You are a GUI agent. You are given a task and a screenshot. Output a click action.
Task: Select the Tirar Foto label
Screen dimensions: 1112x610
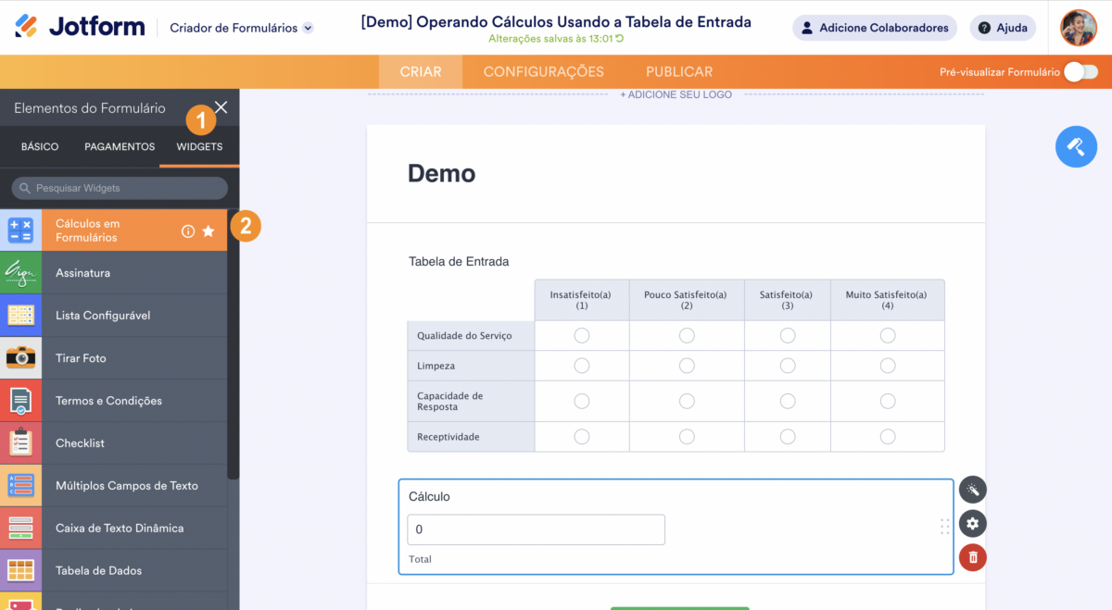pos(81,358)
